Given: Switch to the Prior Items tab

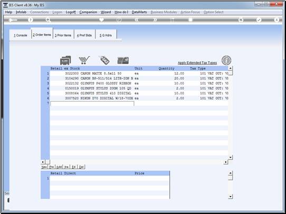Looking at the screenshot, I should coord(63,35).
